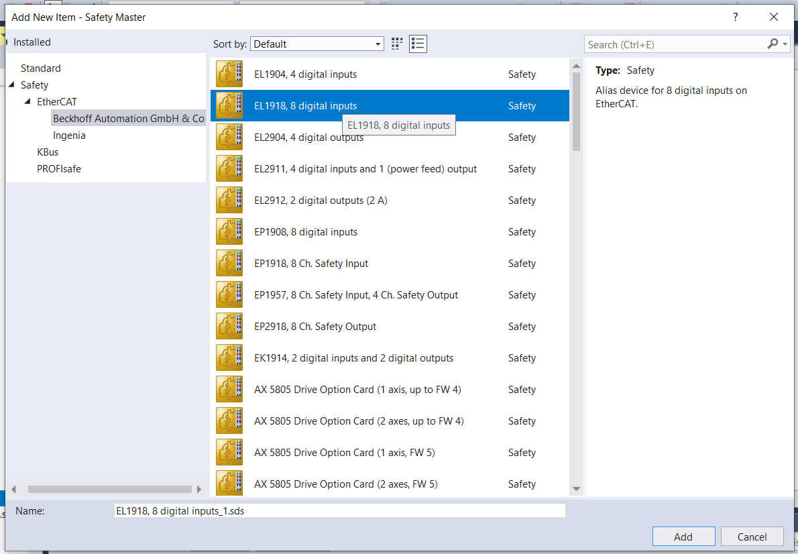
Task: Collapse the Safety tree node
Action: (x=11, y=85)
